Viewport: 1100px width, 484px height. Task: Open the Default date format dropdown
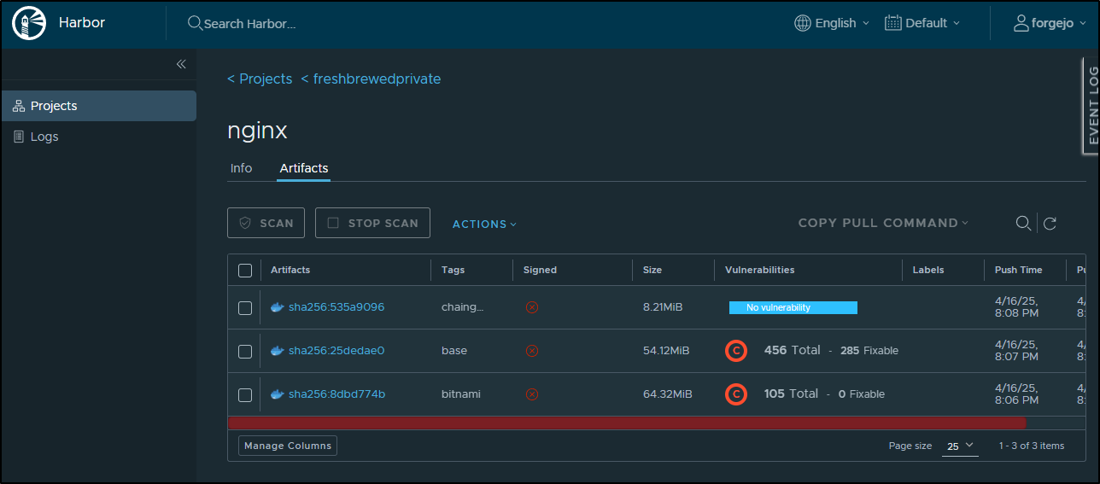pyautogui.click(x=922, y=23)
